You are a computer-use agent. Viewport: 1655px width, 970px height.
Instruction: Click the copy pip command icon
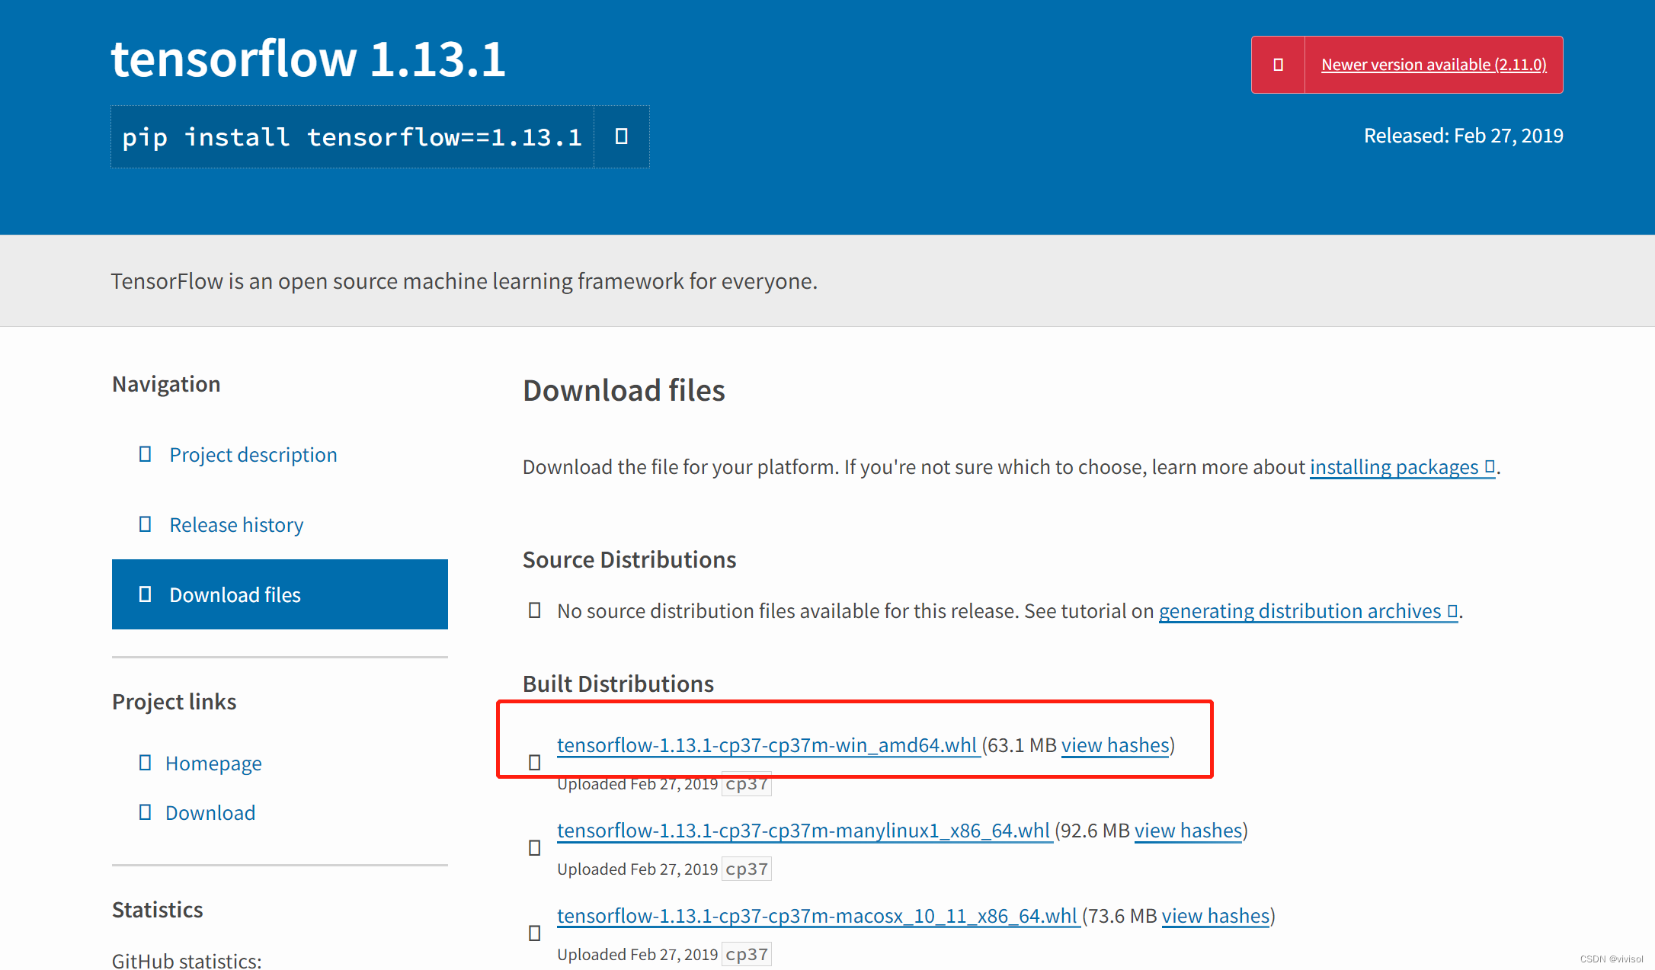click(621, 136)
